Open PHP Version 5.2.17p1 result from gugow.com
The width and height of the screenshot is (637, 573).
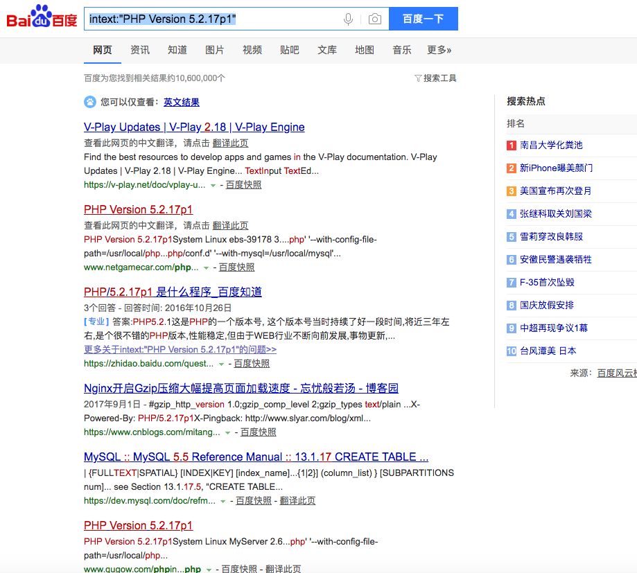click(138, 525)
